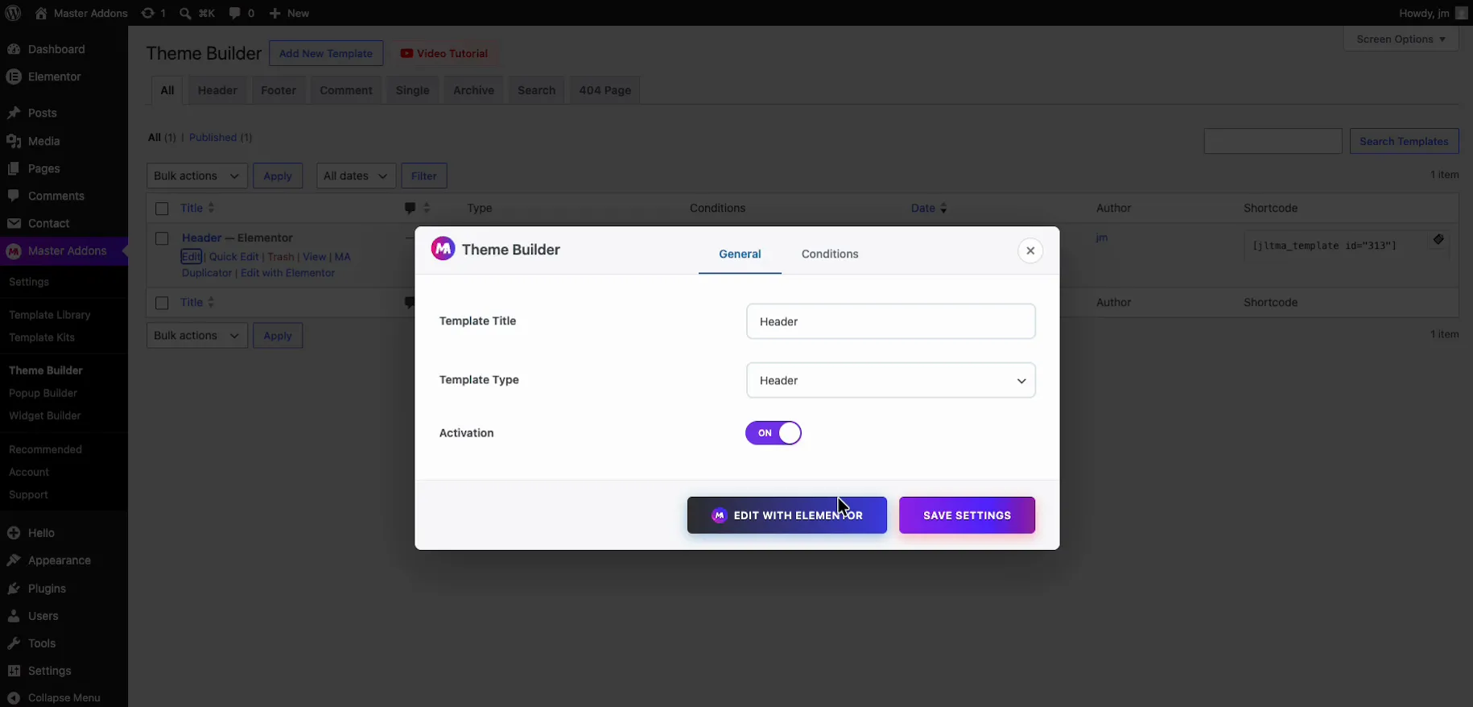This screenshot has height=707, width=1473.
Task: Open Elementor sidebar menu icon
Action: pyautogui.click(x=14, y=76)
